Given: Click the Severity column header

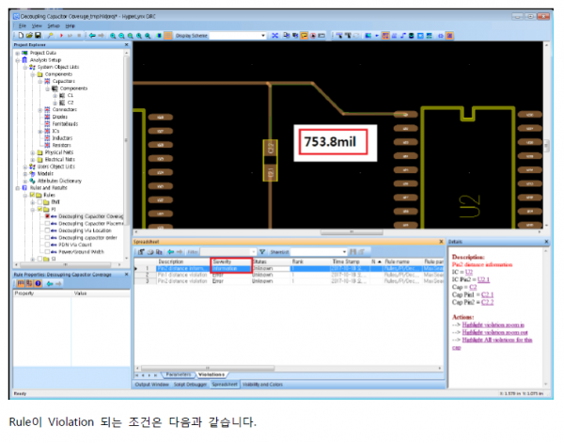Looking at the screenshot, I should [226, 261].
